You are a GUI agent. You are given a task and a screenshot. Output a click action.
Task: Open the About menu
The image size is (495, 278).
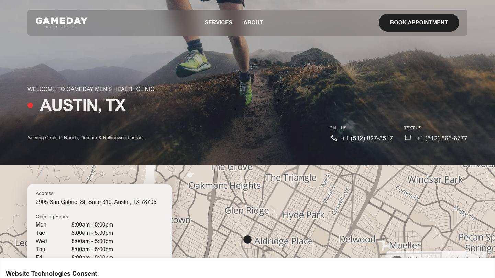[253, 22]
